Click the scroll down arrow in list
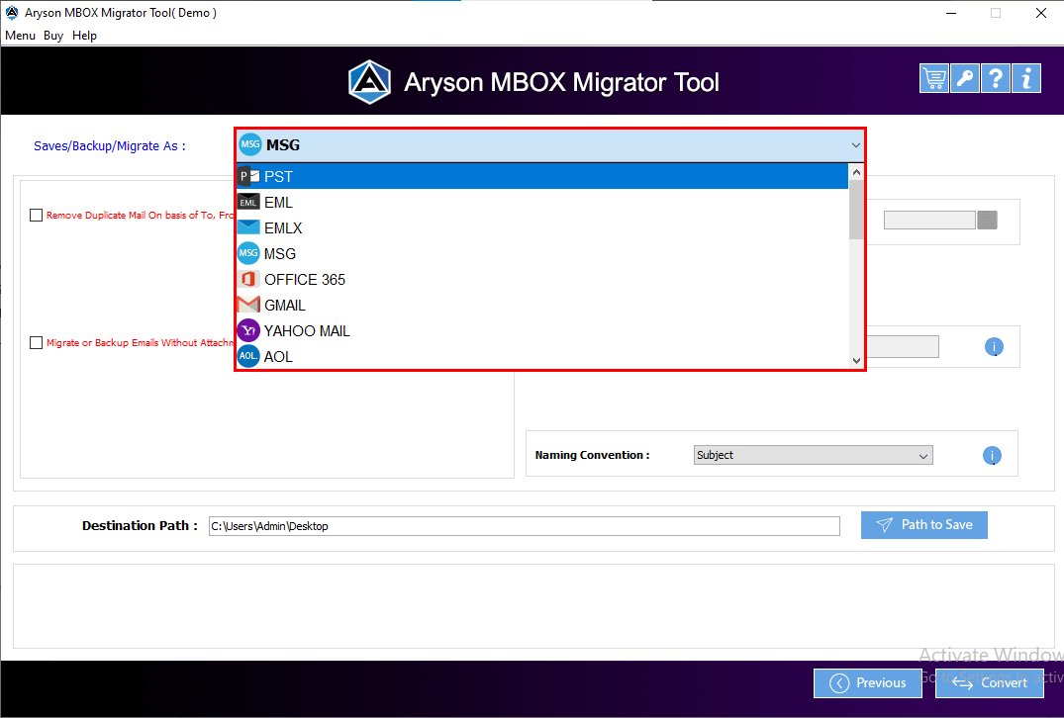1064x718 pixels. point(856,361)
